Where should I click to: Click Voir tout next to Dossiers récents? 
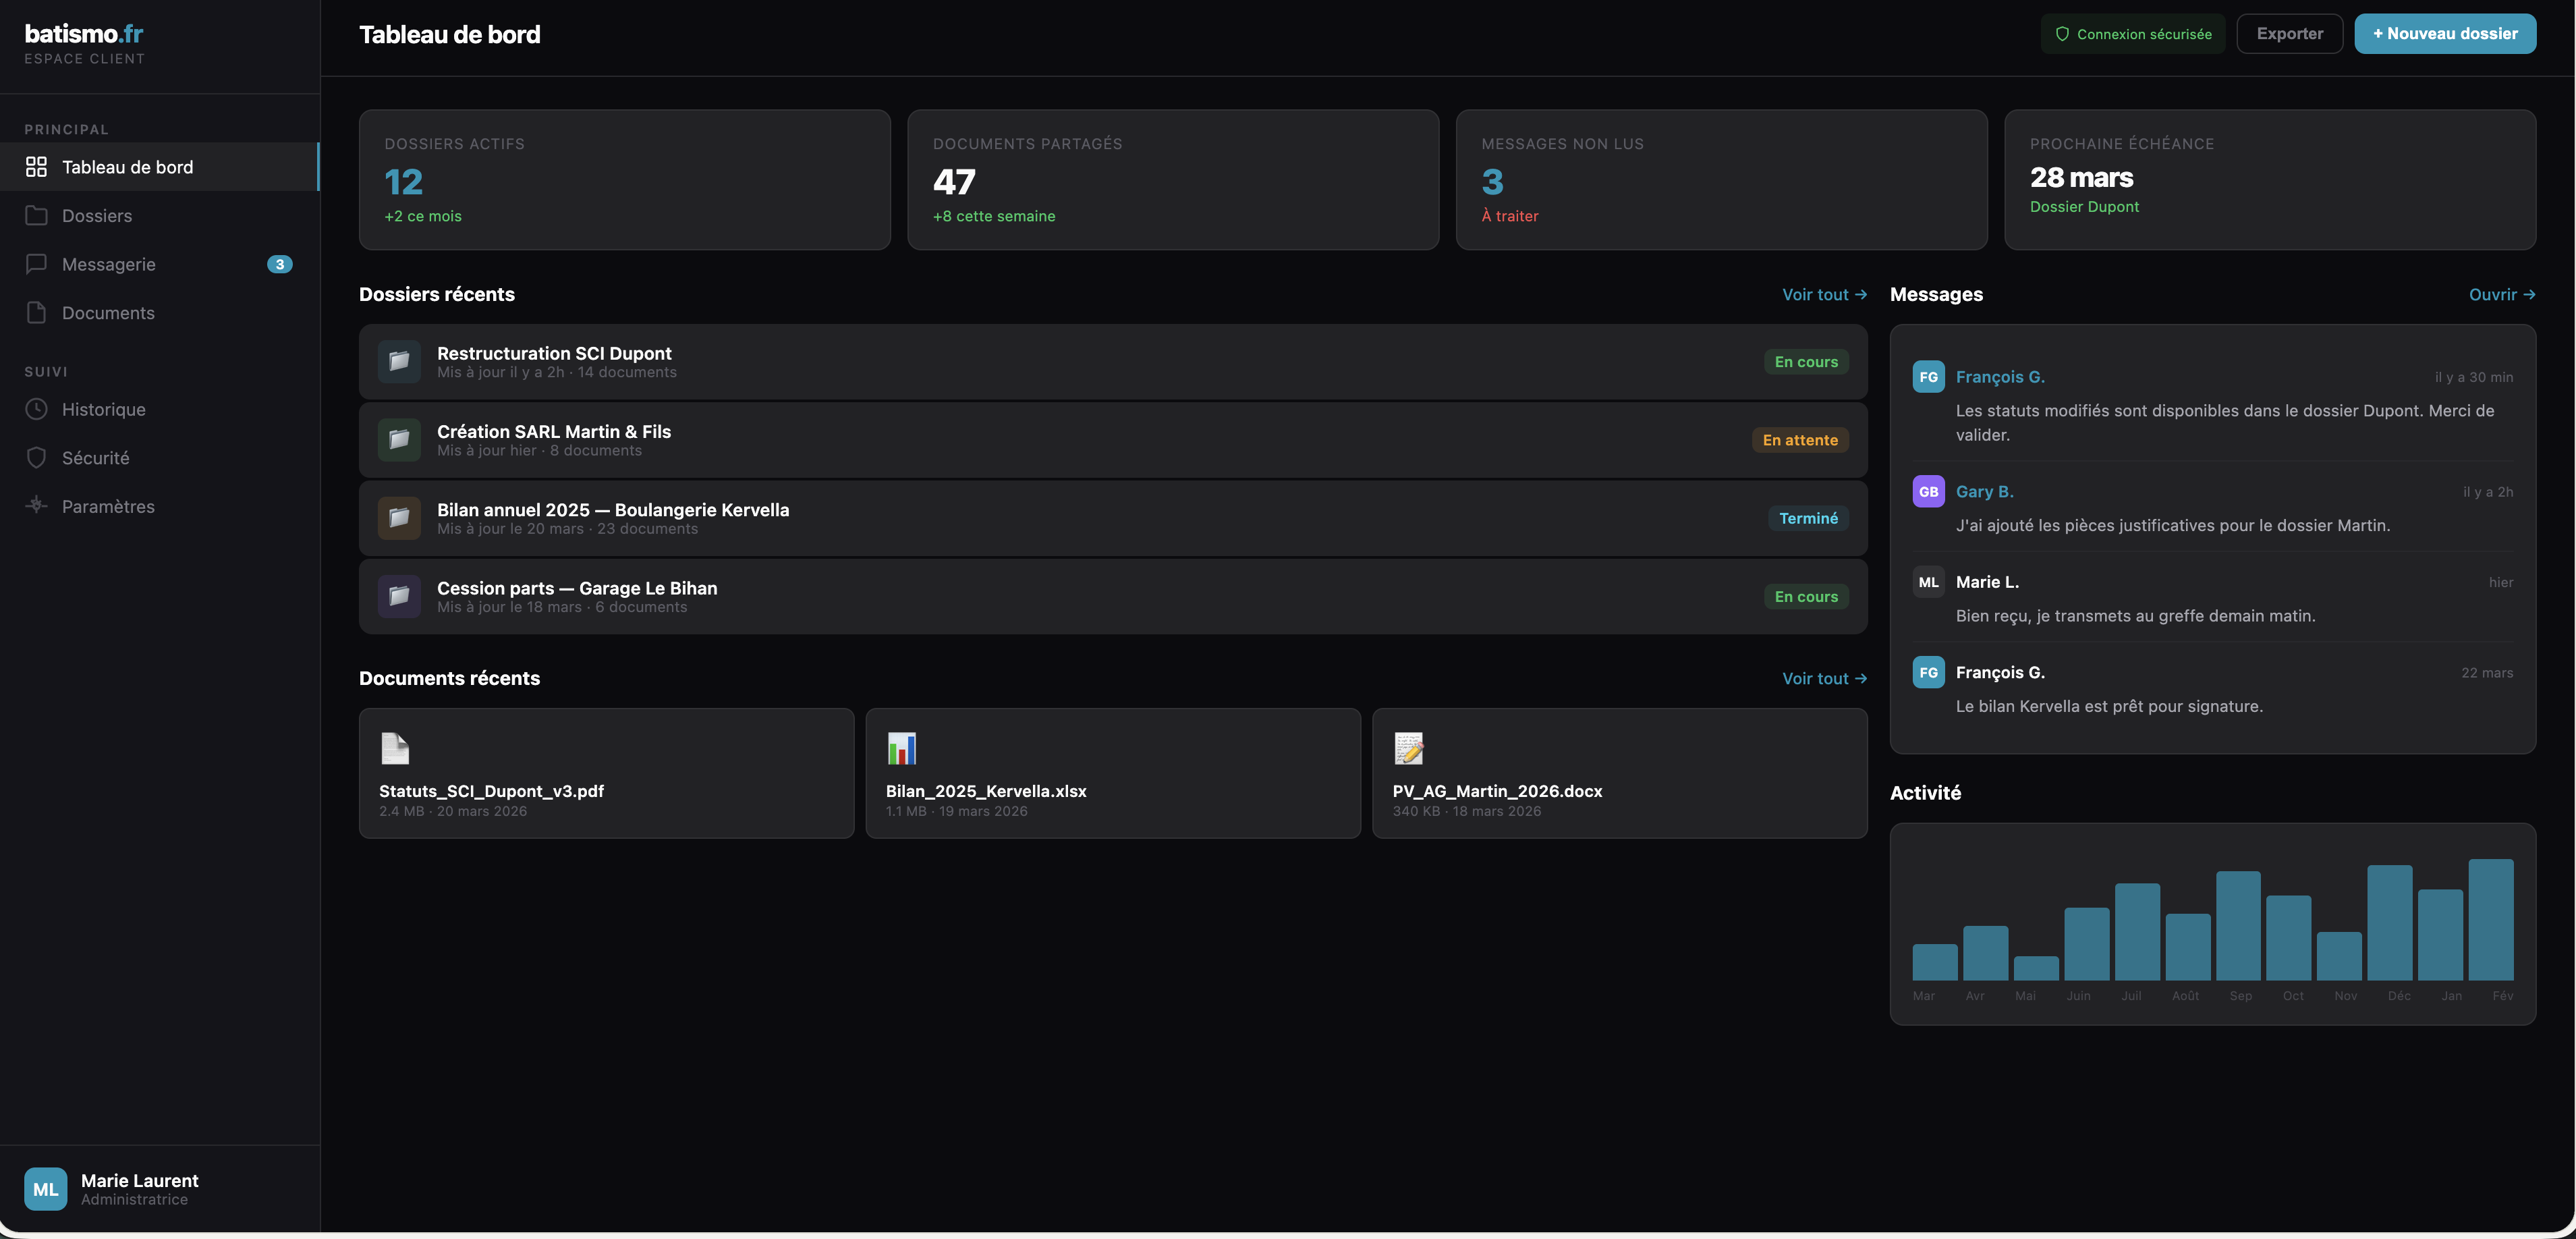(1823, 295)
